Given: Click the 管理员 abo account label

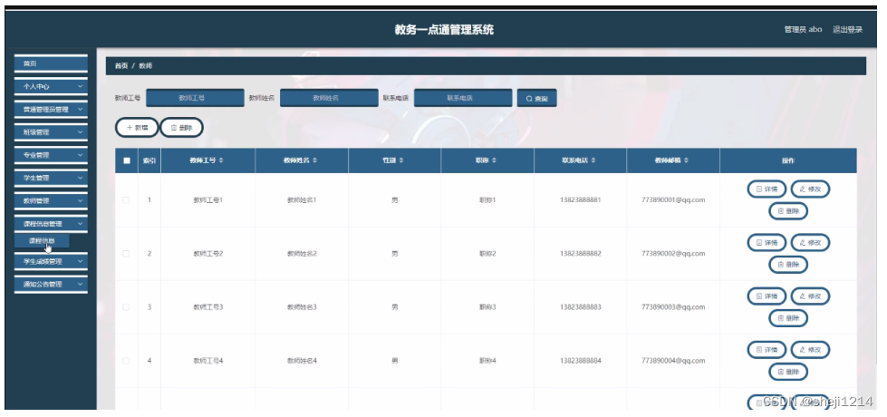Looking at the screenshot, I should (803, 29).
